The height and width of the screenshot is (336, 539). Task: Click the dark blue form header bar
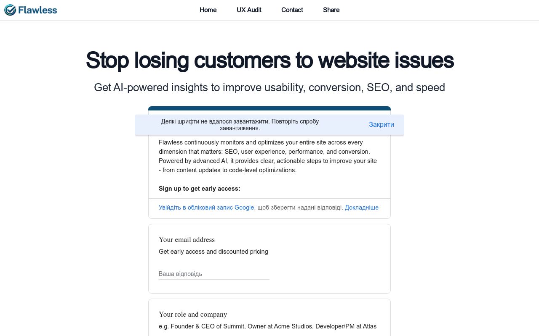(x=269, y=108)
